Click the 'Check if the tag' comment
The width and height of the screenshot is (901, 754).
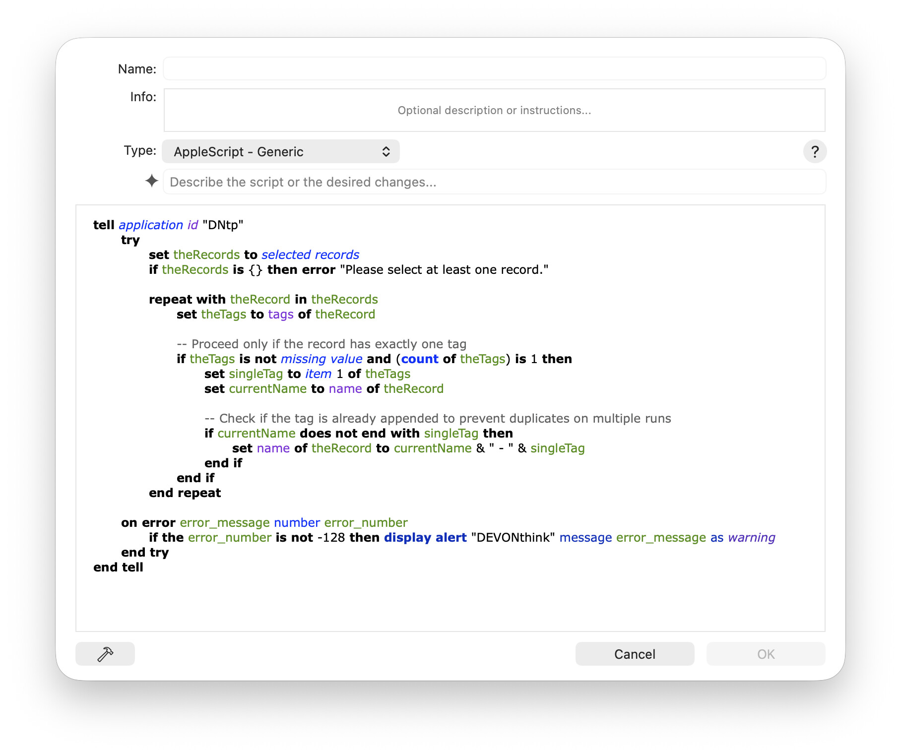click(438, 419)
